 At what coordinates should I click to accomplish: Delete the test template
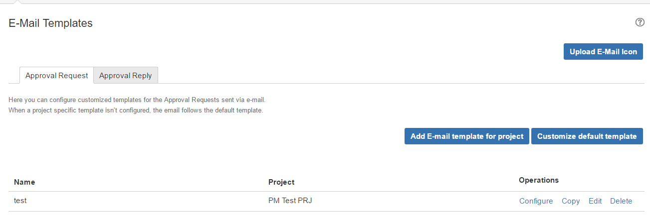(621, 201)
